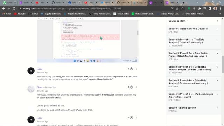Open the browser side panel icon
224x126 pixels.
(x=210, y=8)
